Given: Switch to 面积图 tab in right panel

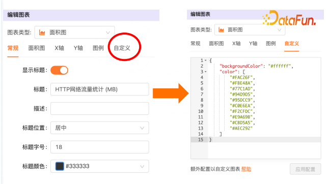Looking at the screenshot, I should (216, 43).
